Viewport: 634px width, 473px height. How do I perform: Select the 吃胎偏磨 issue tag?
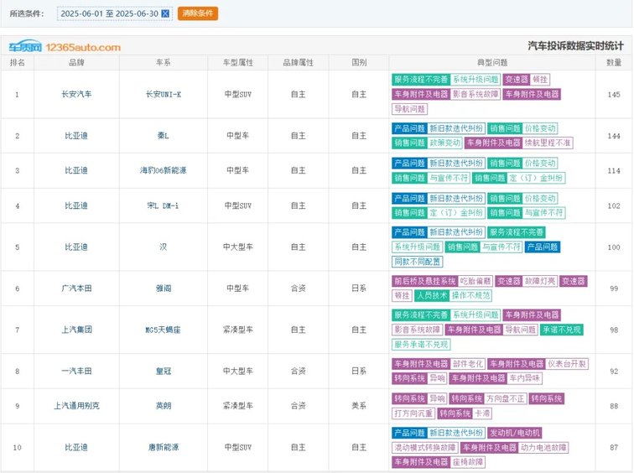475,281
